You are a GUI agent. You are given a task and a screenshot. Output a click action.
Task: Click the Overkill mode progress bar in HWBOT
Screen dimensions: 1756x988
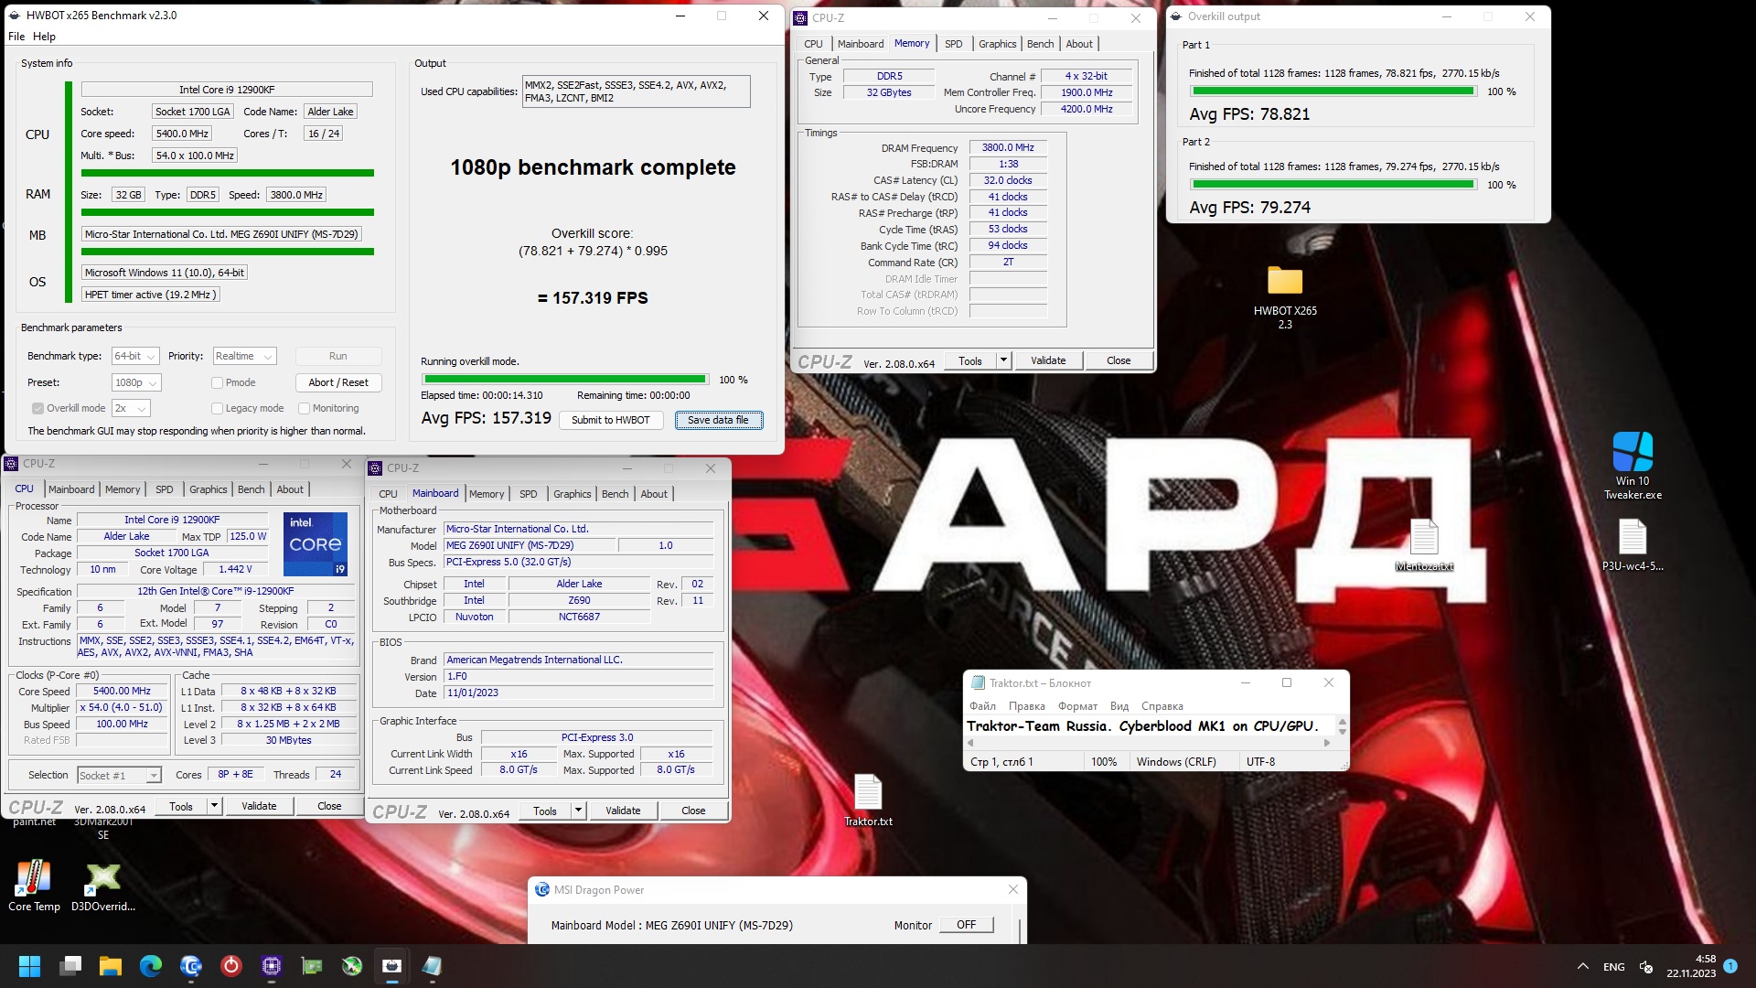coord(565,380)
